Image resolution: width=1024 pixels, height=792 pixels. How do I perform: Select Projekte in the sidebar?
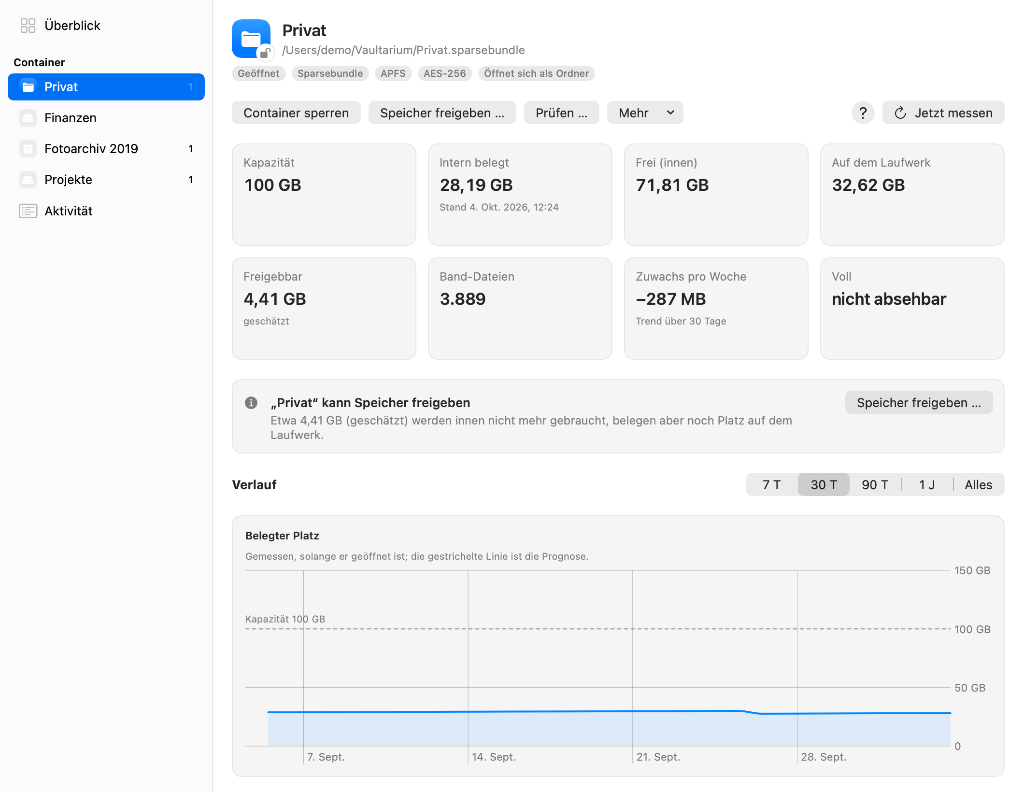[106, 180]
